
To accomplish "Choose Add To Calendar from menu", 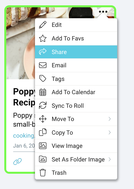I will [x=76, y=92].
